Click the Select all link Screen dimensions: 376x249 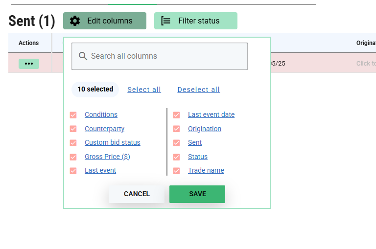(144, 90)
